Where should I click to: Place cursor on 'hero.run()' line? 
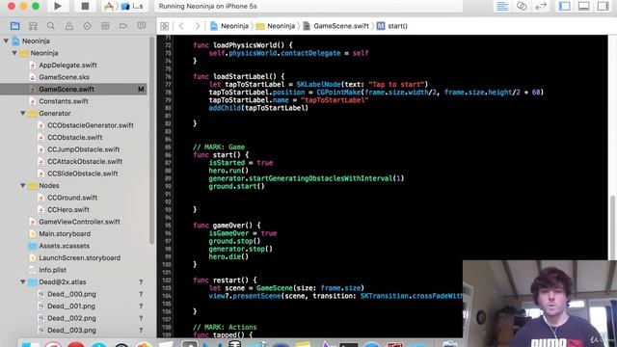(x=228, y=171)
